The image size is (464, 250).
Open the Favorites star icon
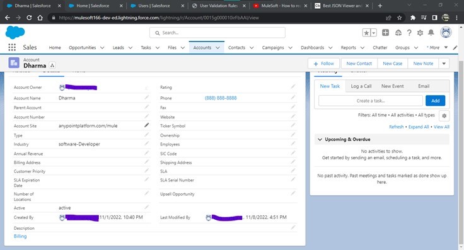(x=366, y=33)
